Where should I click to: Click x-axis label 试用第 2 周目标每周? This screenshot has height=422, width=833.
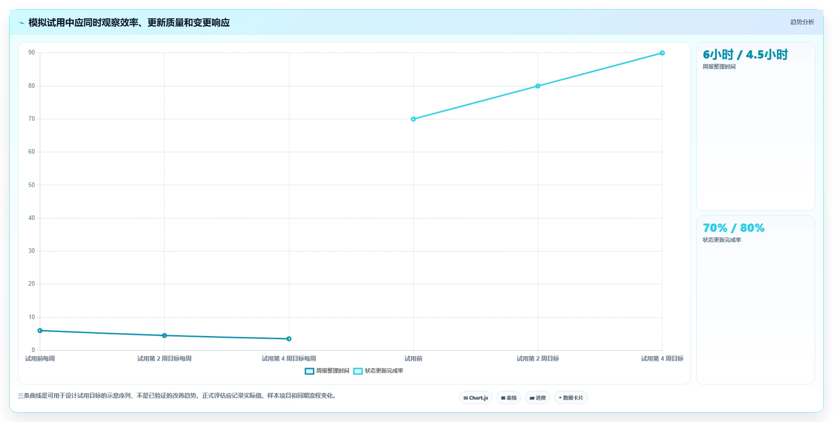(165, 359)
